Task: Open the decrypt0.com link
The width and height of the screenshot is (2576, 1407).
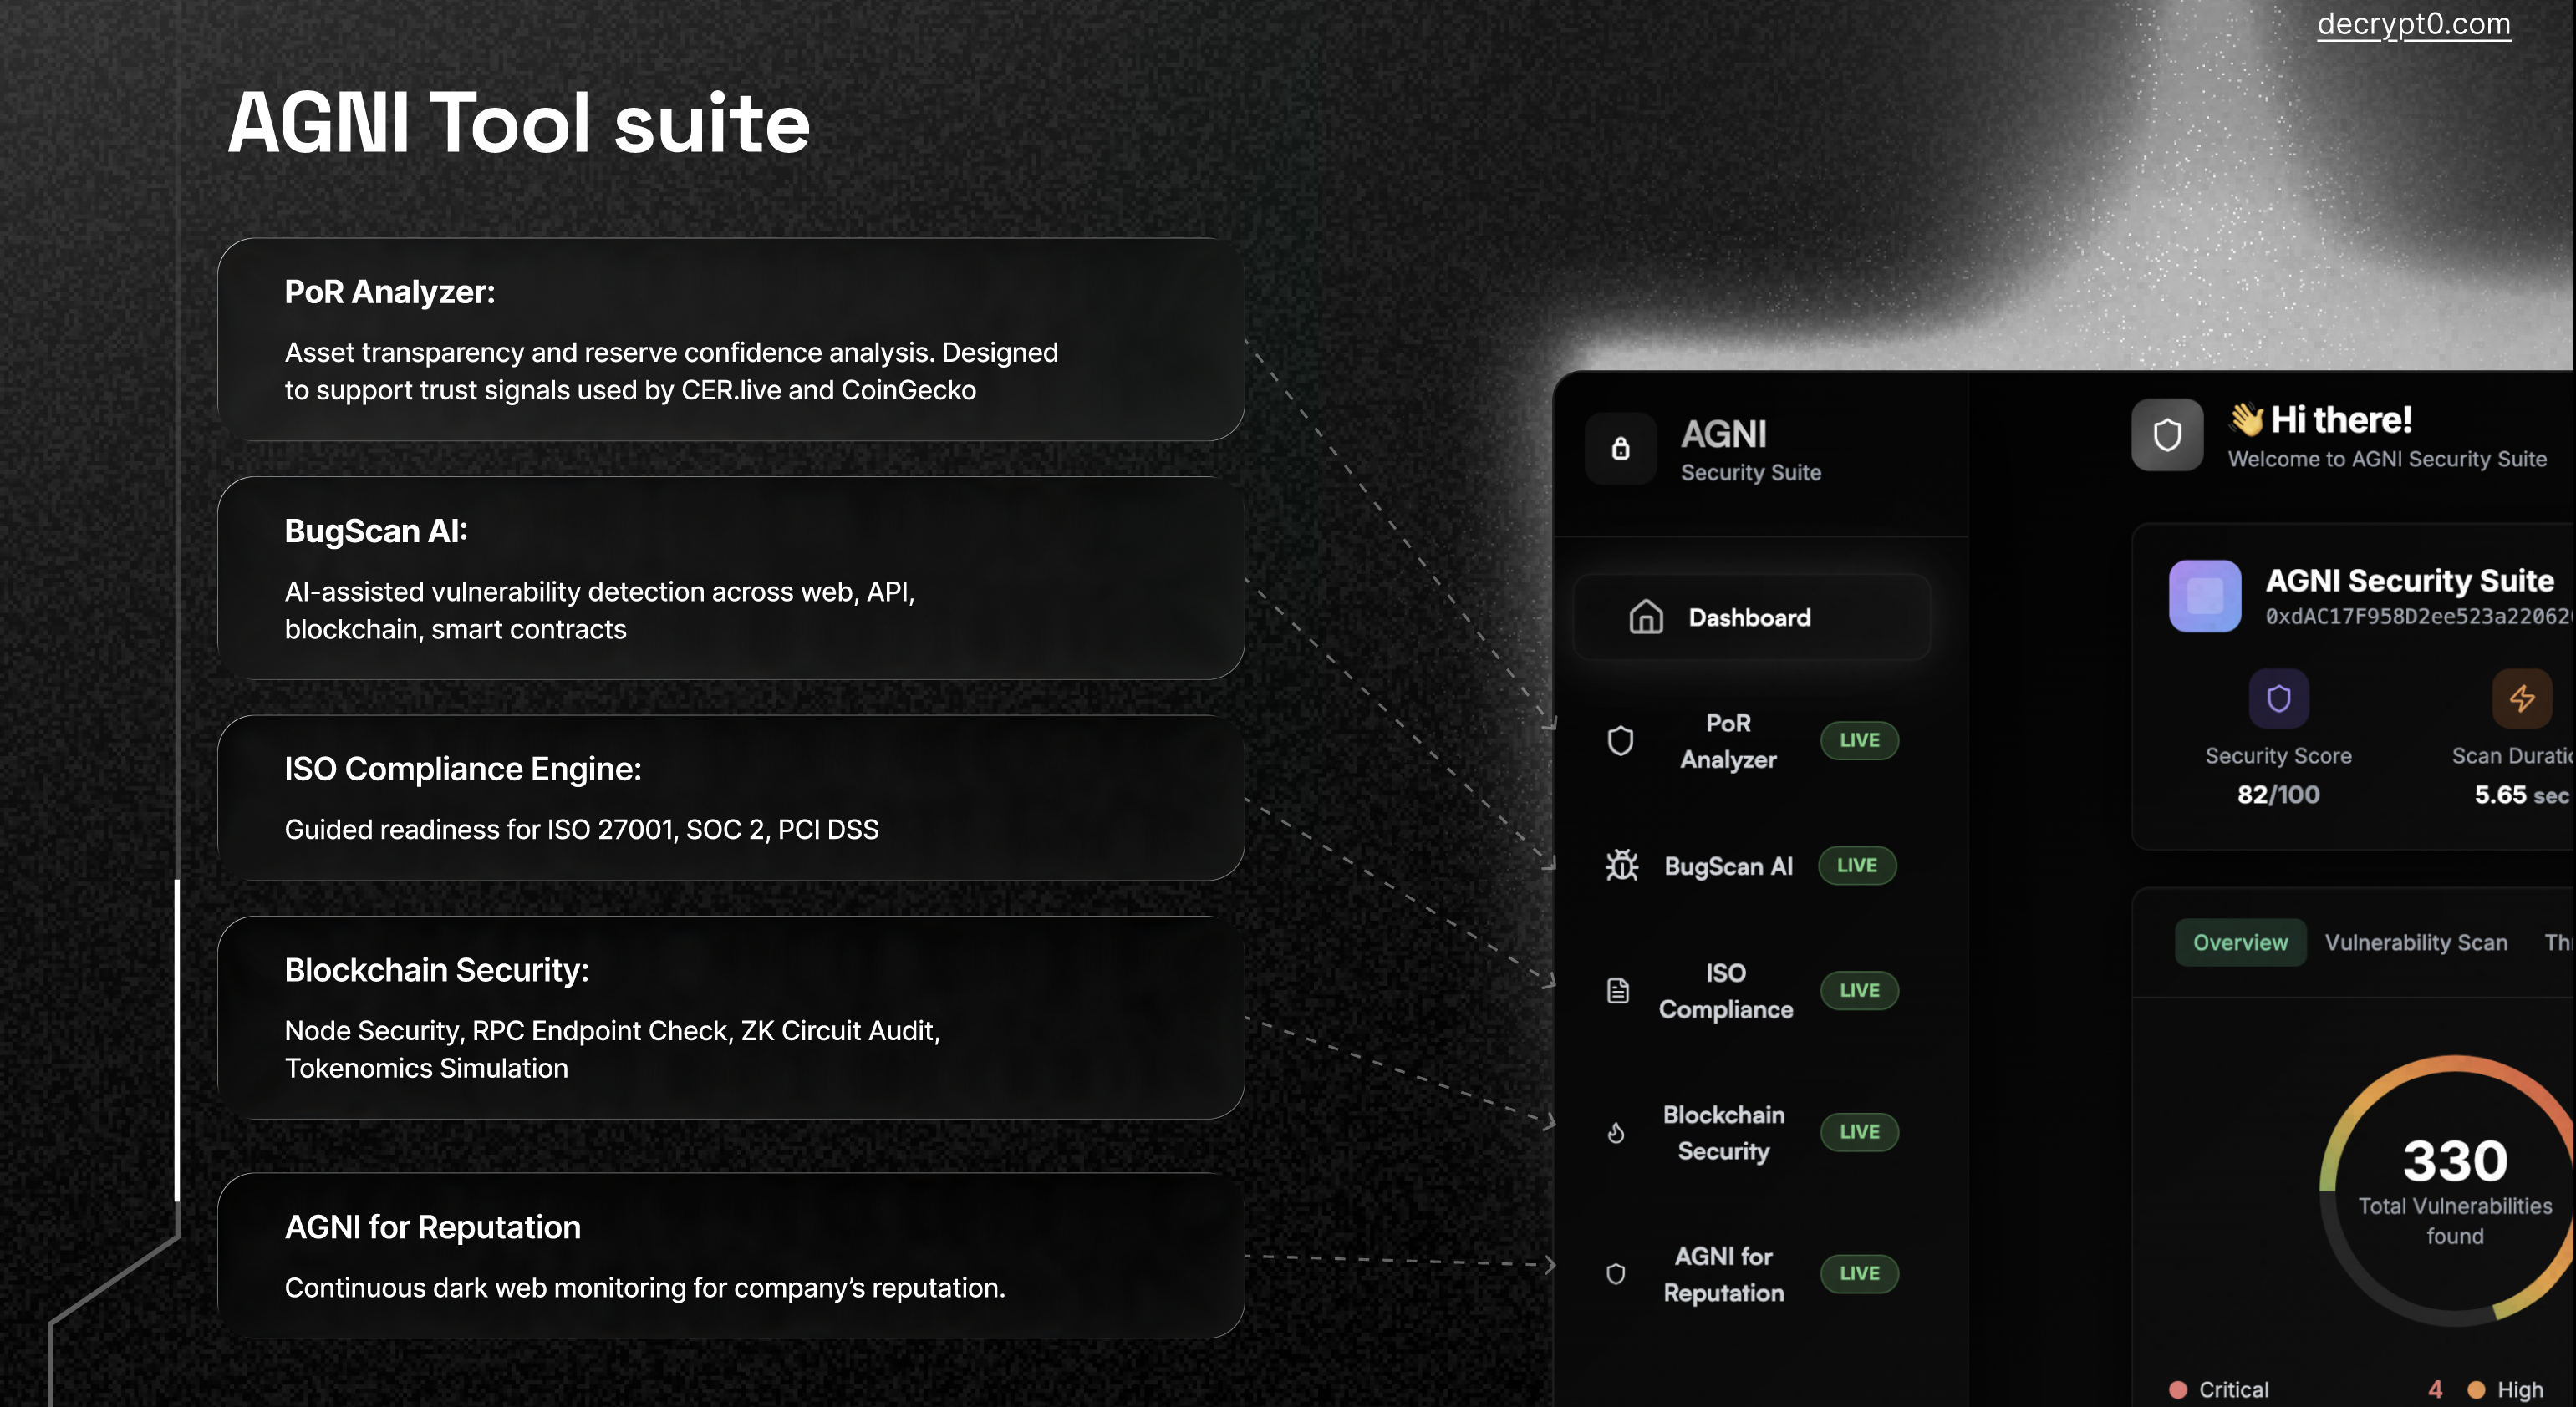Action: (2413, 24)
